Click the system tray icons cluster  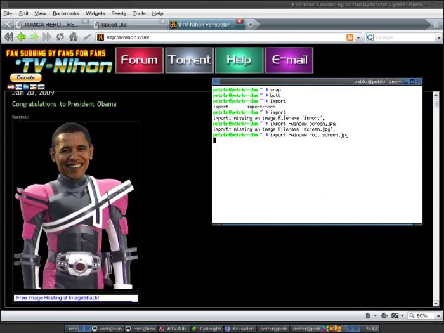(x=332, y=329)
